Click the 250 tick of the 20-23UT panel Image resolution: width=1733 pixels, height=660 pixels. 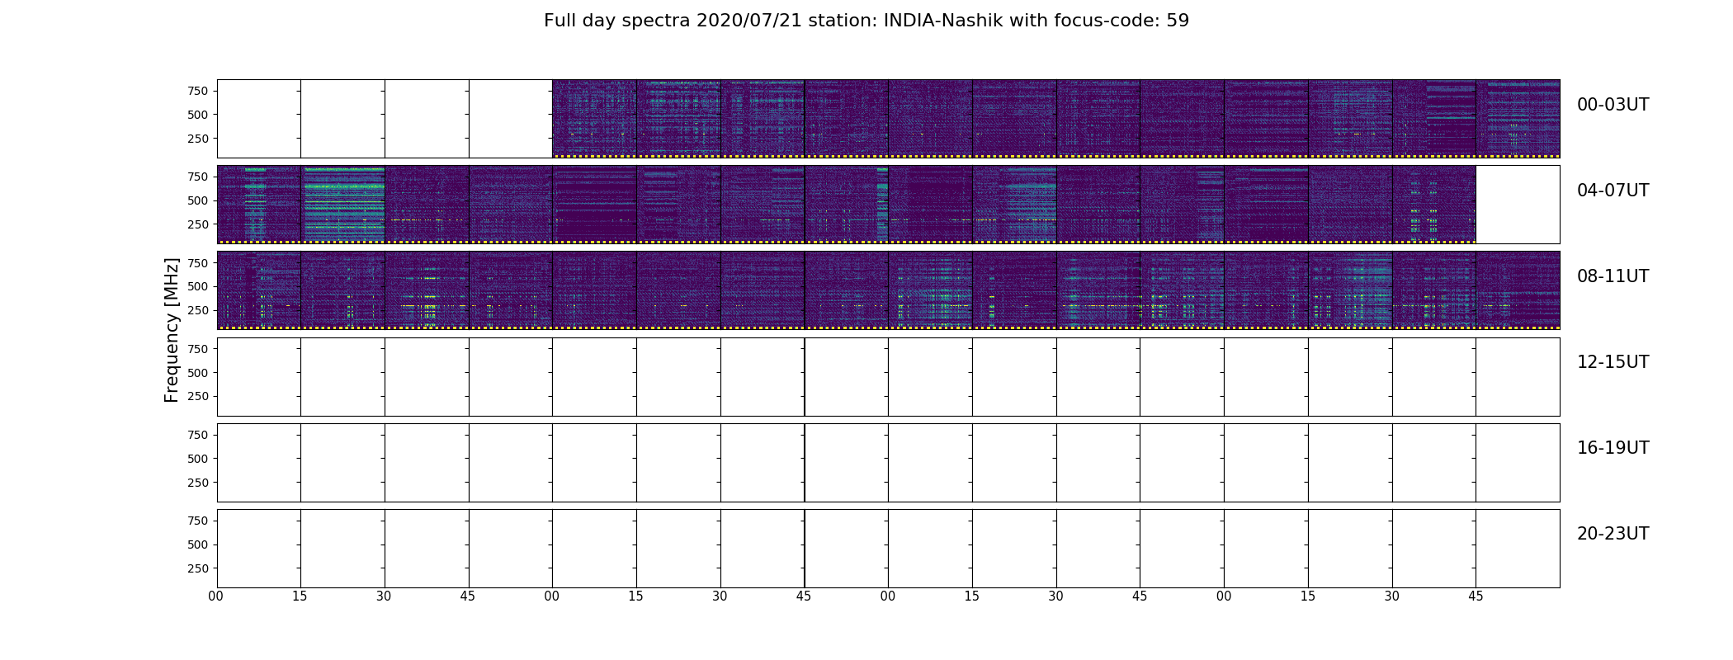[x=198, y=568]
